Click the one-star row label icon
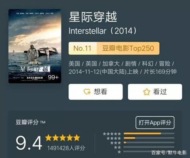Image resolution: width=190 pixels, height=158 pixels. pos(119,152)
